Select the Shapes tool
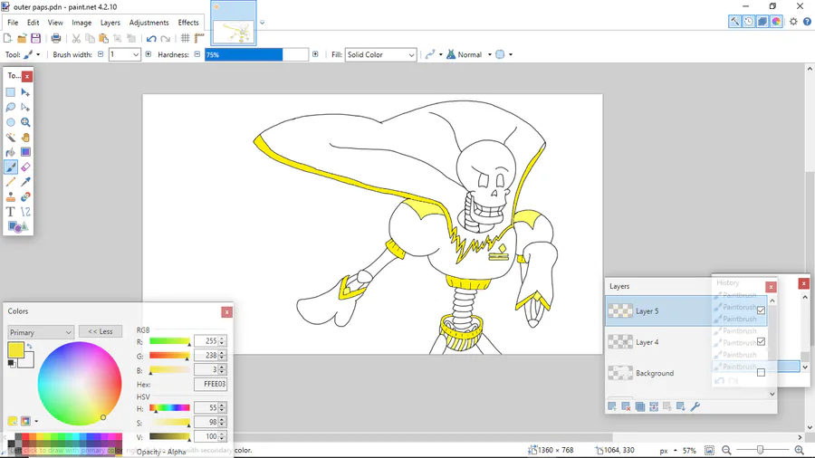This screenshot has height=458, width=815. click(x=18, y=227)
